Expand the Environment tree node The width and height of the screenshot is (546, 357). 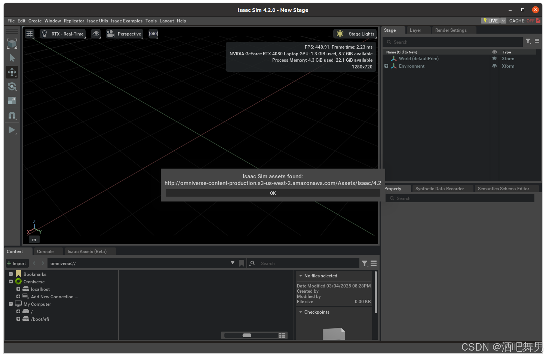pos(386,66)
